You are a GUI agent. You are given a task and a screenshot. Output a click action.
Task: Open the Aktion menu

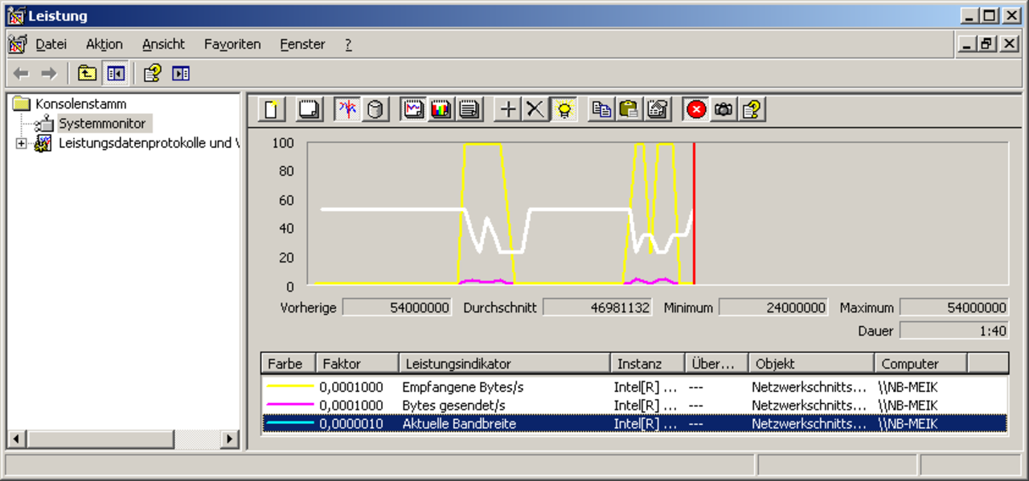tap(105, 44)
